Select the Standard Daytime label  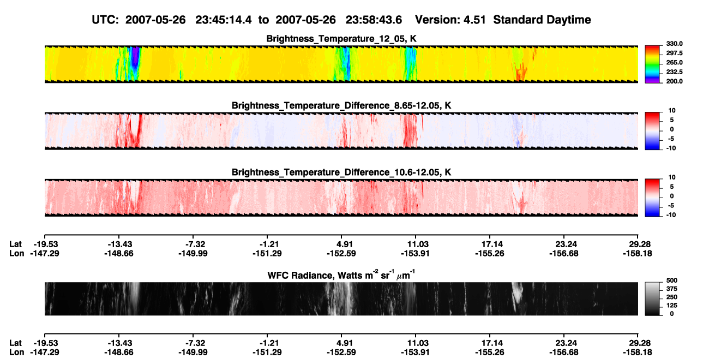click(543, 20)
